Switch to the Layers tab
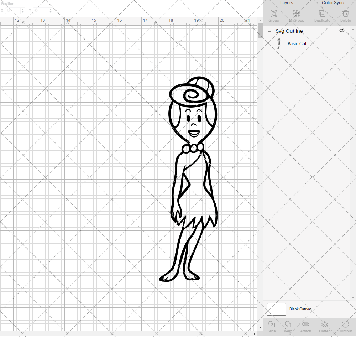The width and height of the screenshot is (356, 337). [287, 3]
